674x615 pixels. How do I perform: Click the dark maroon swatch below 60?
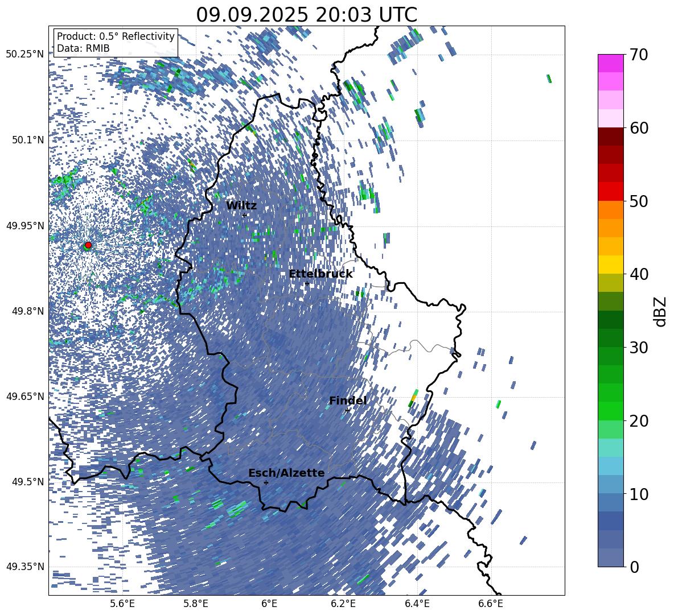click(610, 137)
